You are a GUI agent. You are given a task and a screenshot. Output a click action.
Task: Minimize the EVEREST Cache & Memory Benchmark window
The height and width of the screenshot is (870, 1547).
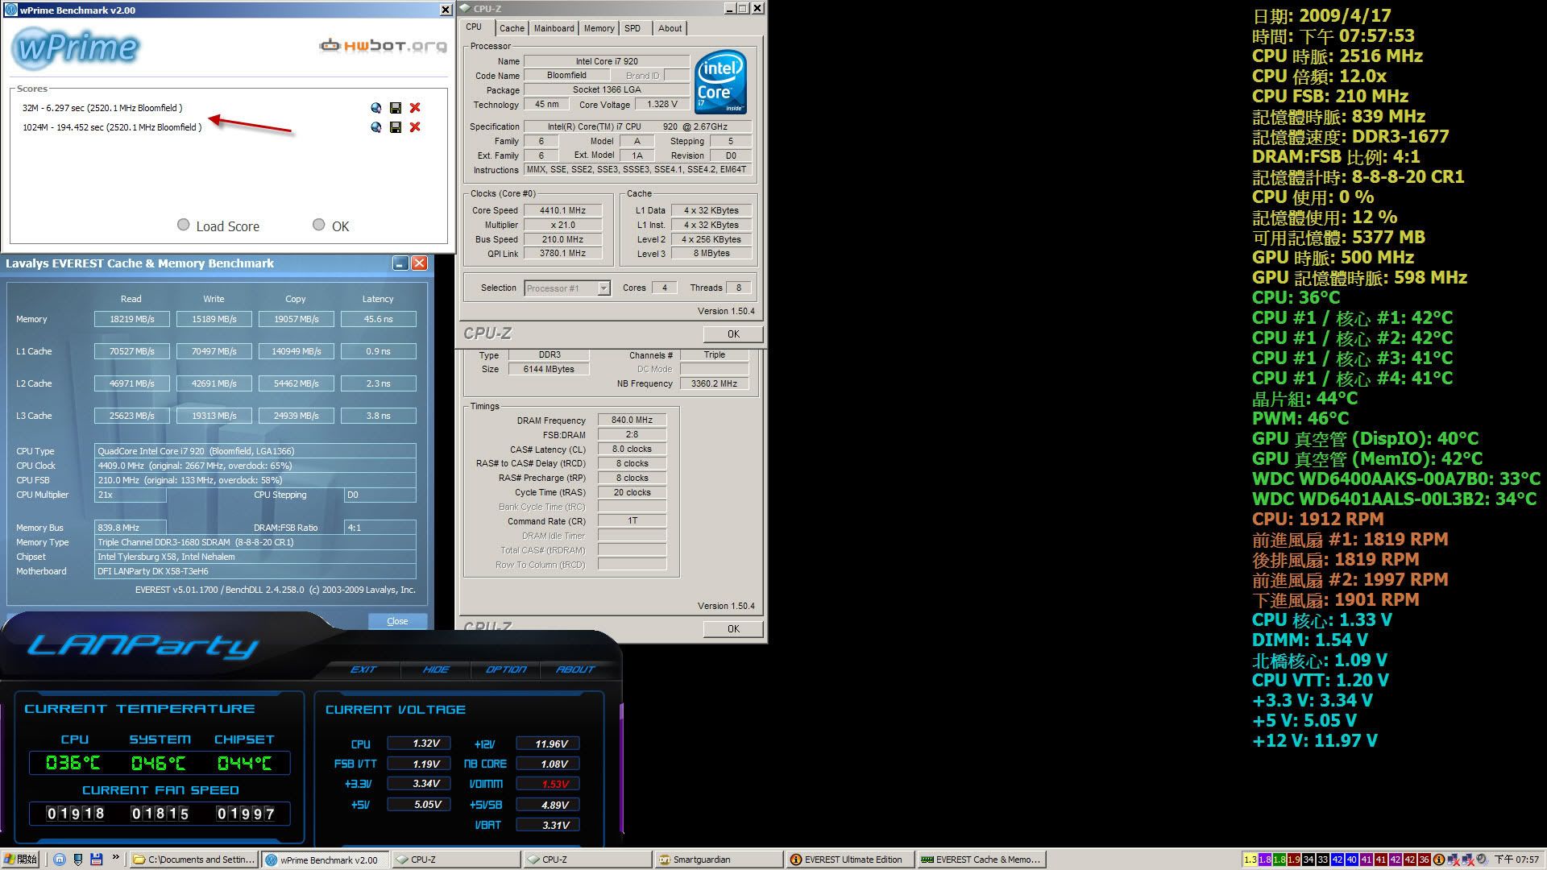point(400,263)
